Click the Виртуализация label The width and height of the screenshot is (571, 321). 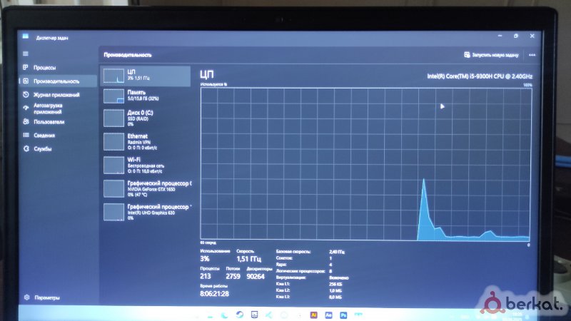click(291, 277)
